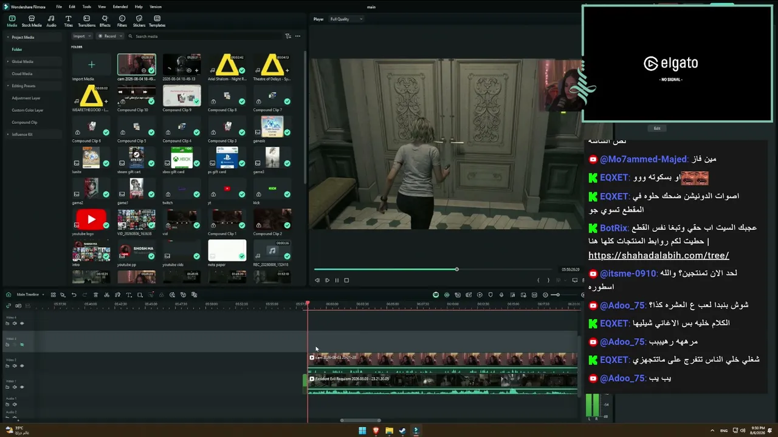Open the Help menu
The image size is (778, 437).
pos(139,7)
